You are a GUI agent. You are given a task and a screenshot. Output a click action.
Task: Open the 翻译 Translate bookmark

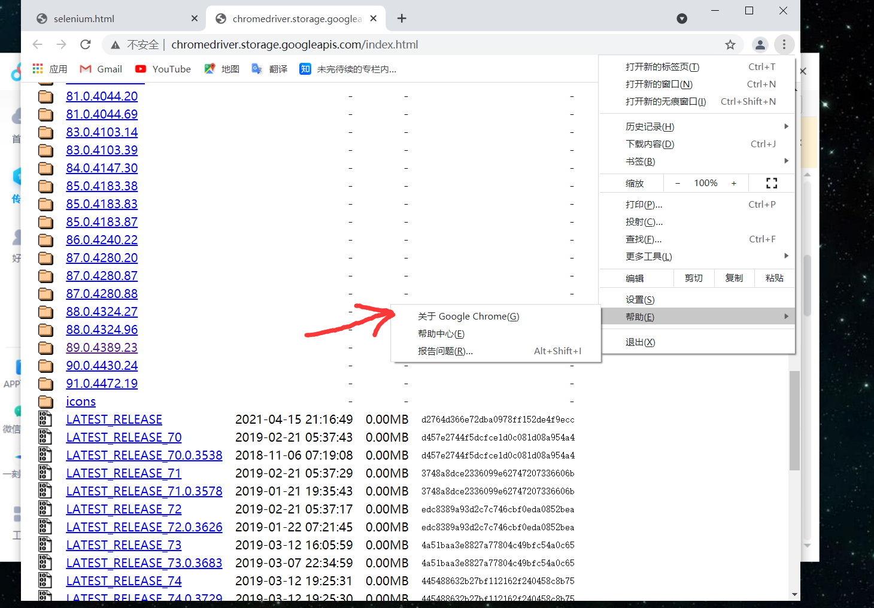point(269,69)
